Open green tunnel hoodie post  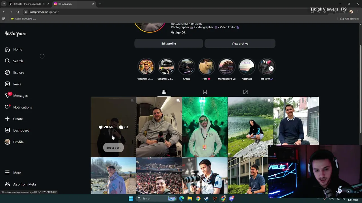(x=205, y=127)
